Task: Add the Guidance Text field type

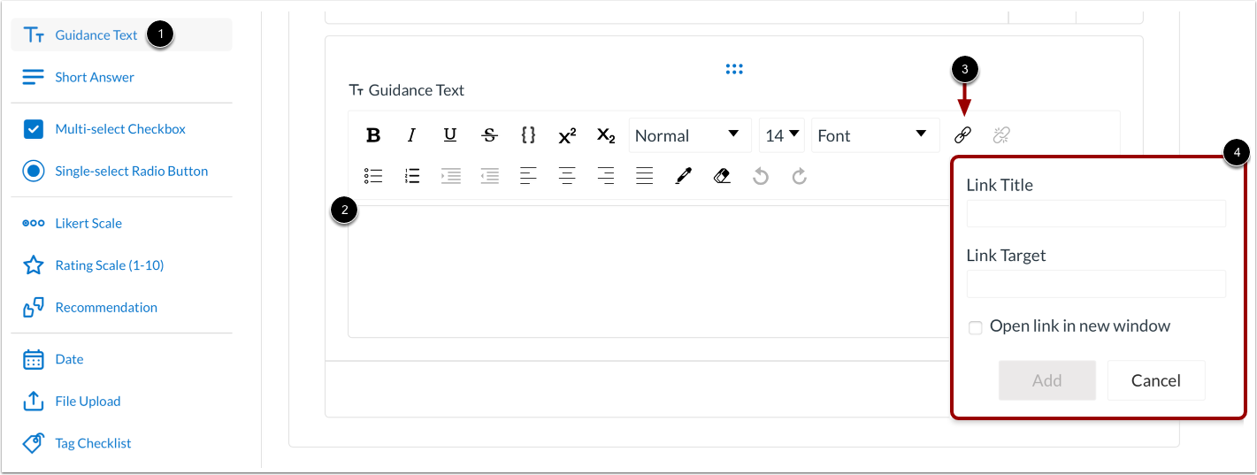Action: coord(122,35)
